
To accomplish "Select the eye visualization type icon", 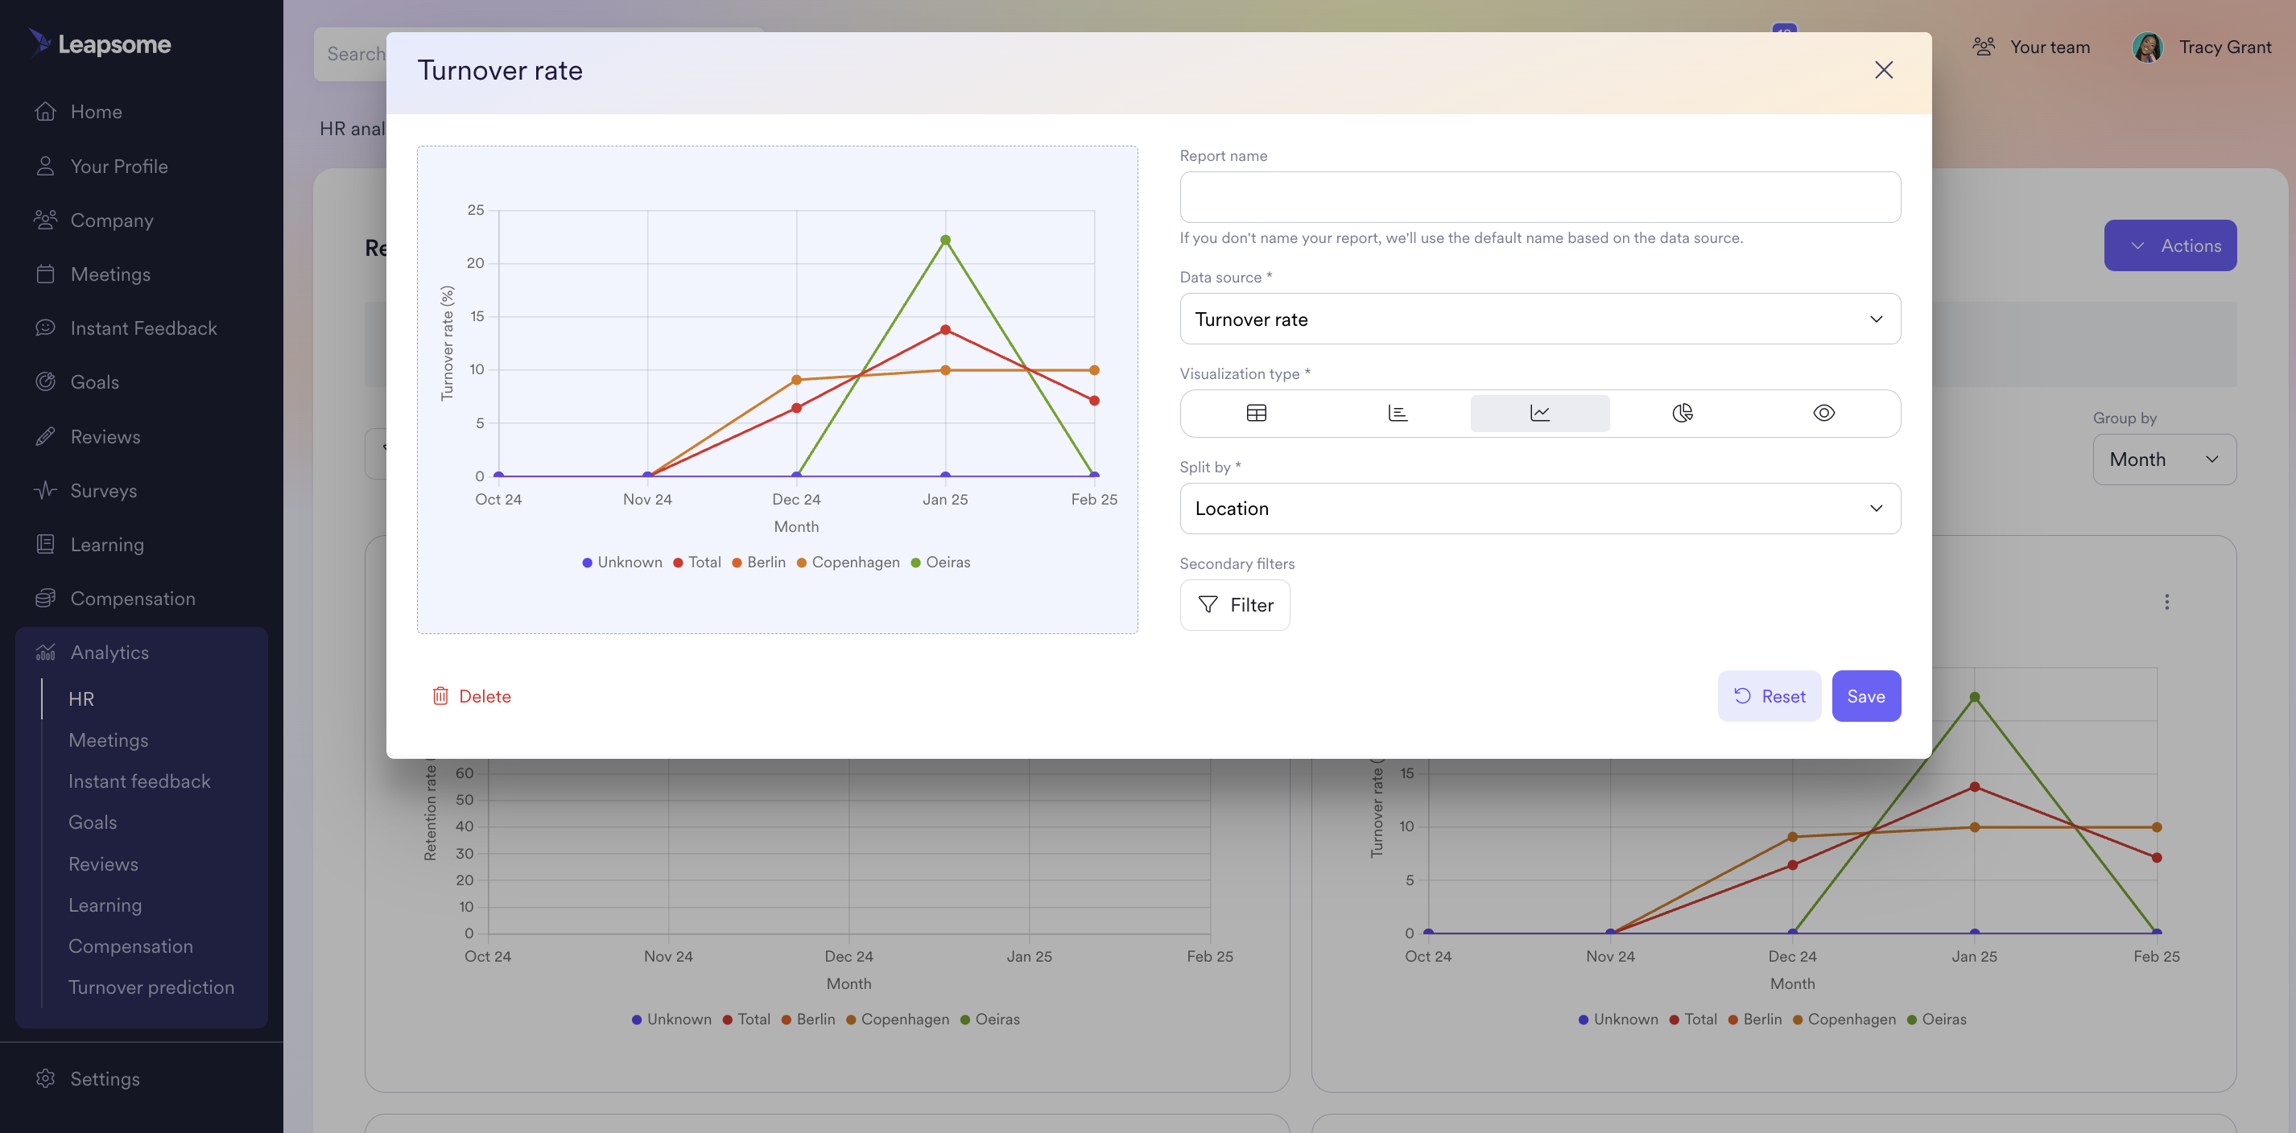I will pyautogui.click(x=1823, y=414).
